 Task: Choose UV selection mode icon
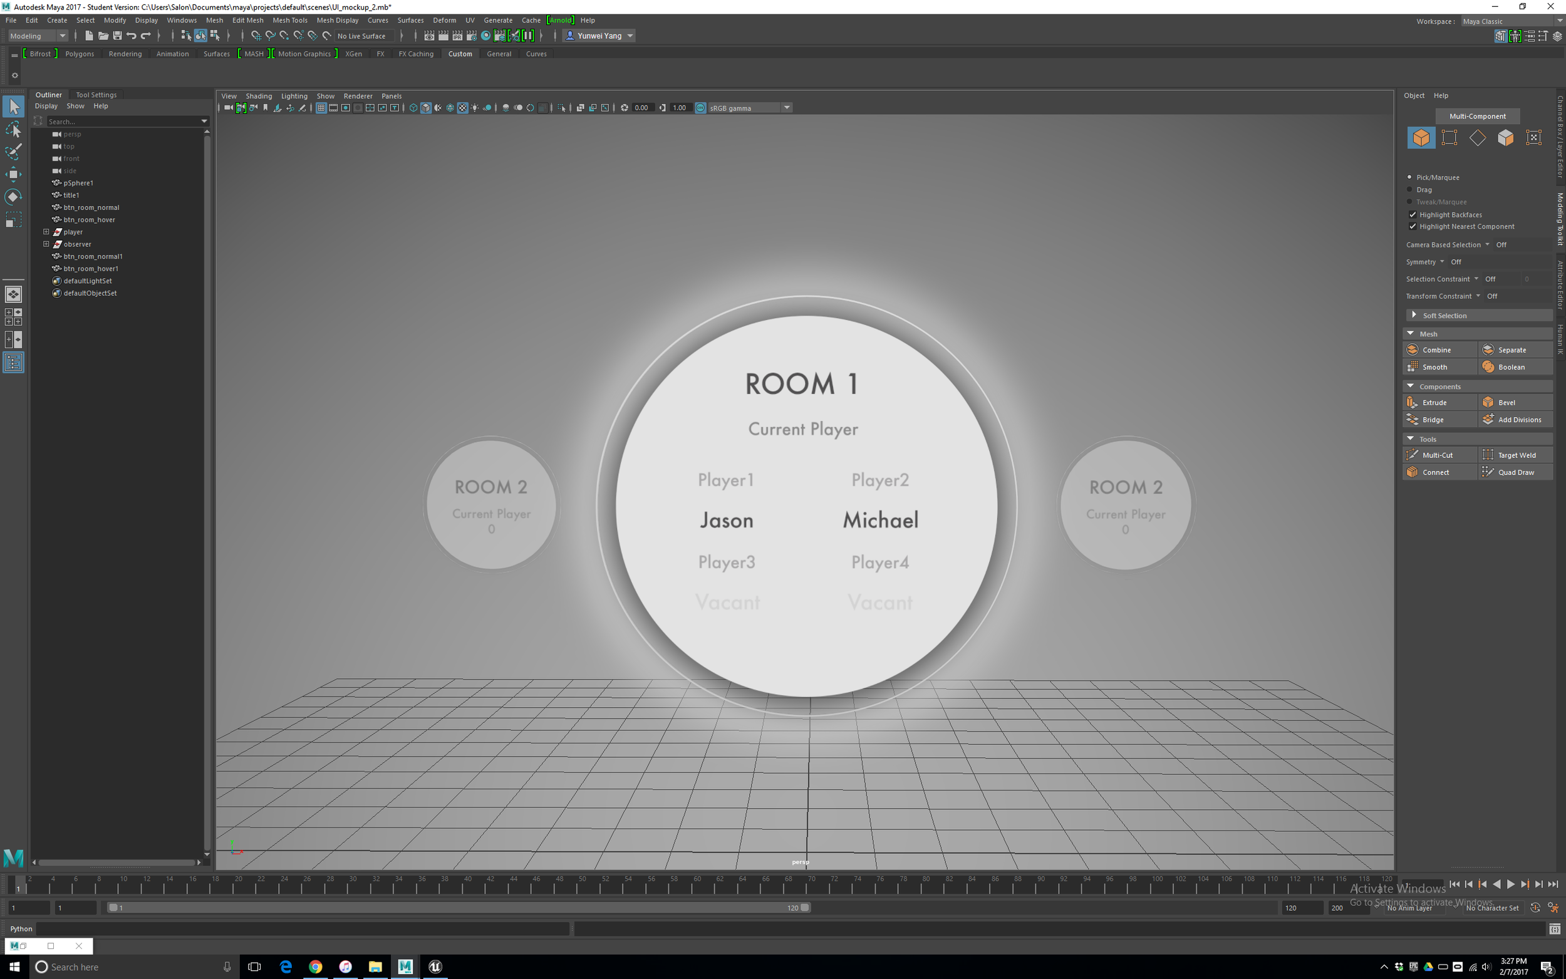point(1533,137)
